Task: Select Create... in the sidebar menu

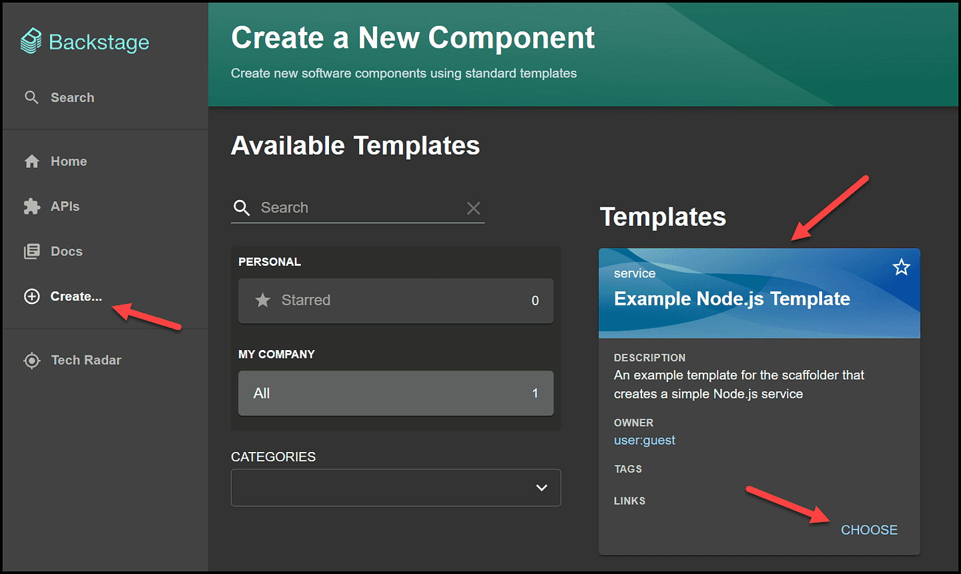Action: [x=75, y=296]
